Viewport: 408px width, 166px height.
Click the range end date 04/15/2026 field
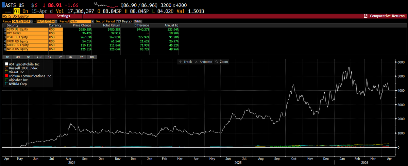[45, 21]
